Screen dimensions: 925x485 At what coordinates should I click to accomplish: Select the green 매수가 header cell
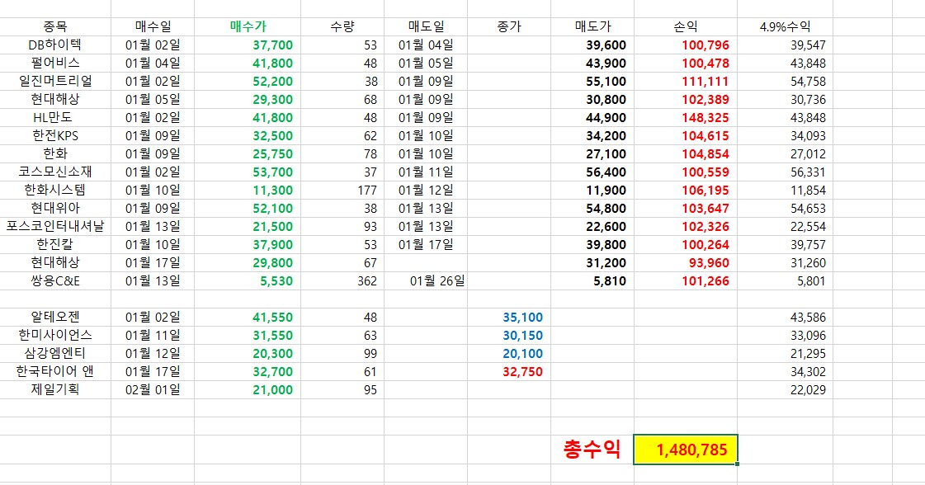248,26
